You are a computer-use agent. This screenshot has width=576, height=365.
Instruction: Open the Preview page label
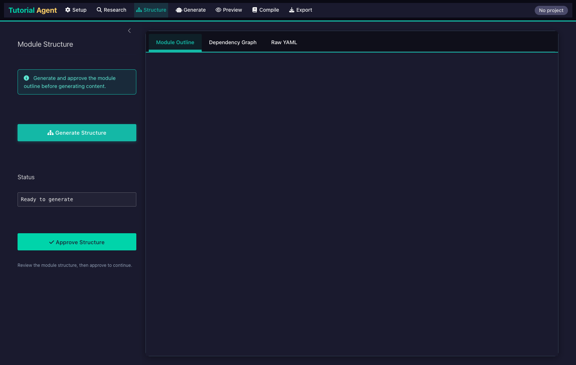(x=232, y=10)
